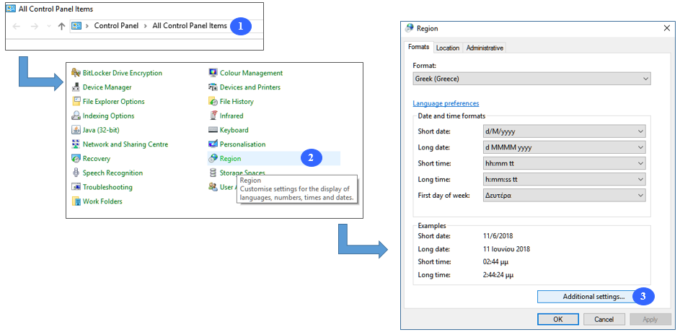
Task: Expand the Format dropdown showing Greek (Greece)
Action: pos(531,79)
